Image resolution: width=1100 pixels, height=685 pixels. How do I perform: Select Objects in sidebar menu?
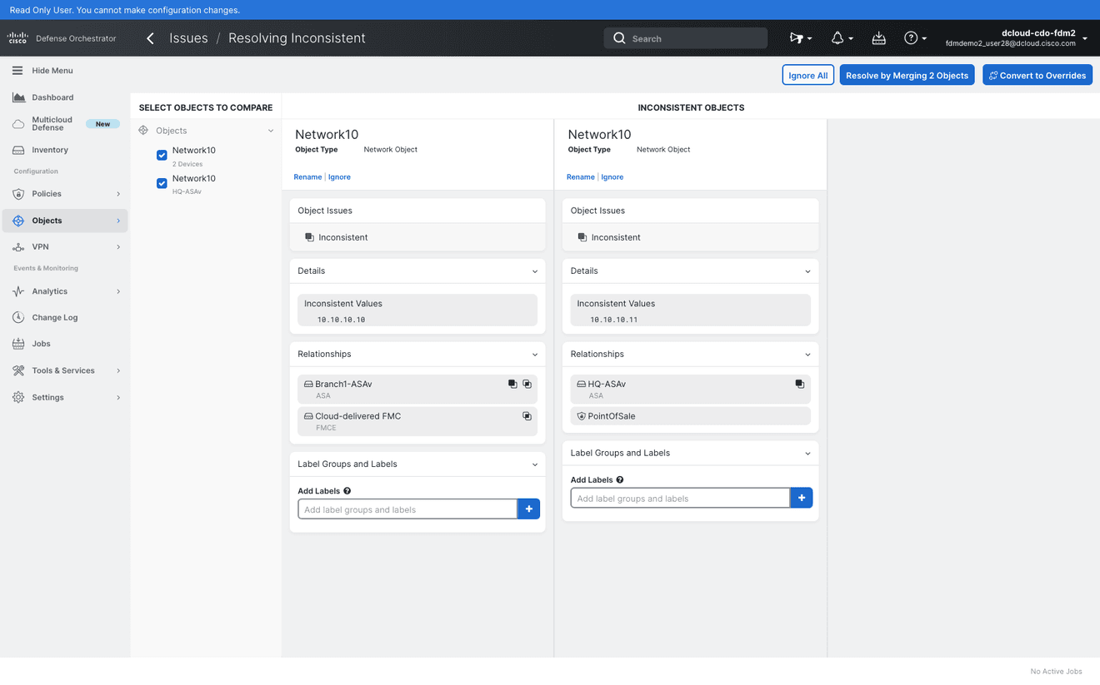[64, 221]
